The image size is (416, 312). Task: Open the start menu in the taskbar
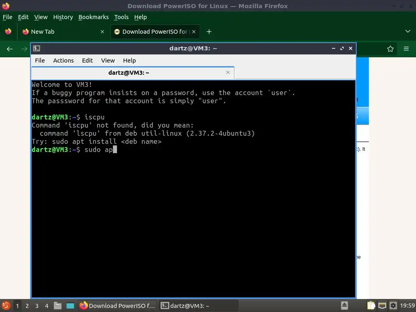click(6, 305)
